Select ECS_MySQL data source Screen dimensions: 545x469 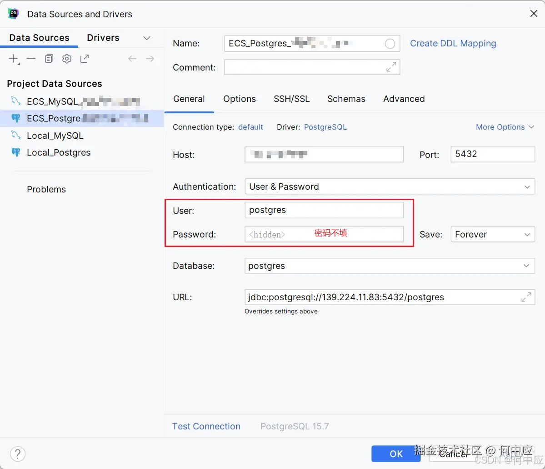(82, 101)
